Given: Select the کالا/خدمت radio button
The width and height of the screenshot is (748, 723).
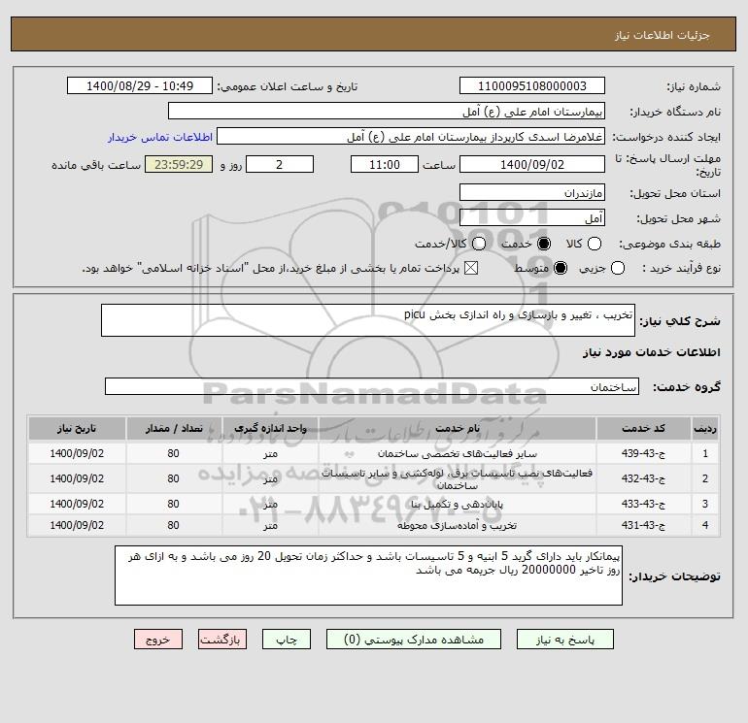Looking at the screenshot, I should coord(479,244).
